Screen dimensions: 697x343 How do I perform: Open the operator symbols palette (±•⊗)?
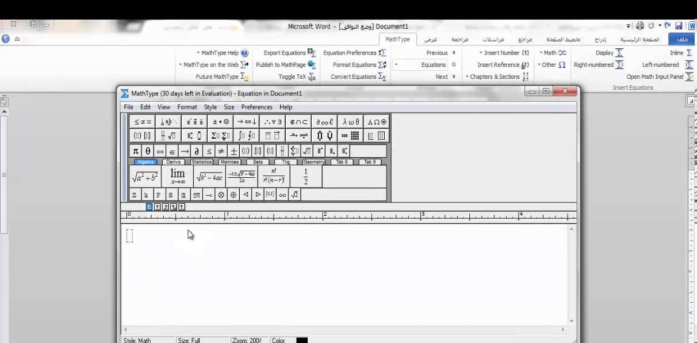tap(221, 121)
